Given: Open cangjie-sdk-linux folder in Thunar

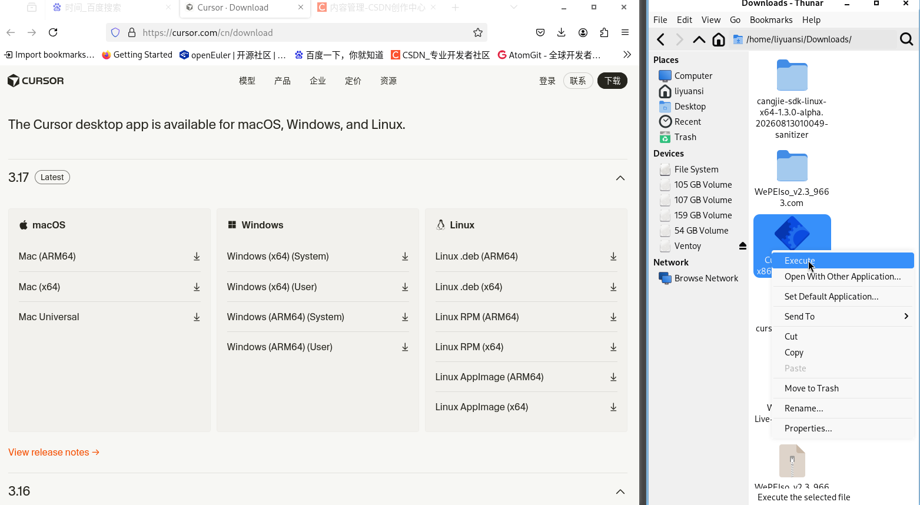Looking at the screenshot, I should 792,99.
